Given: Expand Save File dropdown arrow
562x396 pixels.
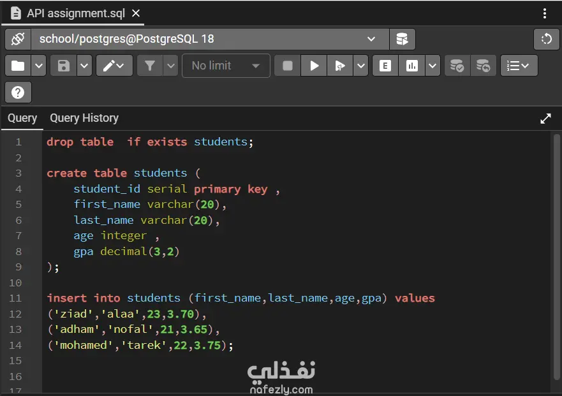Looking at the screenshot, I should pyautogui.click(x=84, y=66).
